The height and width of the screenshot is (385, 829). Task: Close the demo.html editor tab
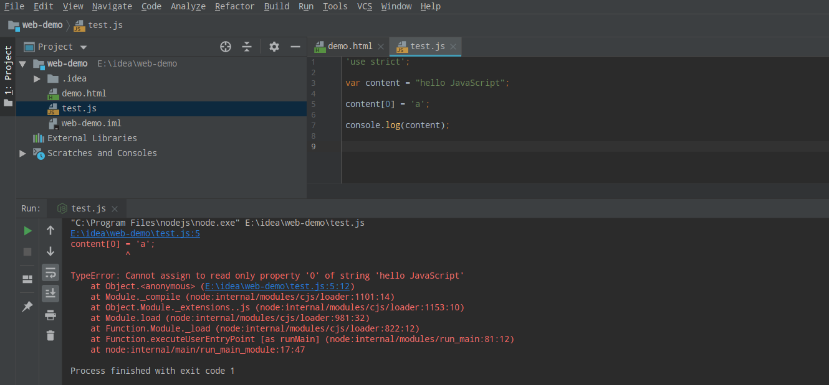381,47
